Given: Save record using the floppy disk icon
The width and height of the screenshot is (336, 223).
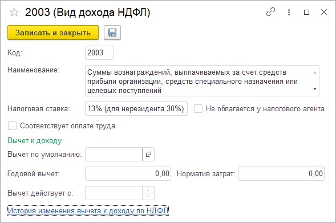Looking at the screenshot, I should (112, 33).
